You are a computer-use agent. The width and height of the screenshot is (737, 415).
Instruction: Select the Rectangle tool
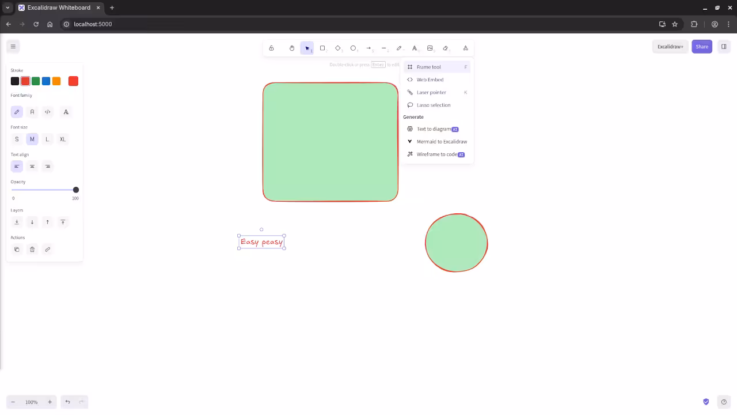click(322, 48)
